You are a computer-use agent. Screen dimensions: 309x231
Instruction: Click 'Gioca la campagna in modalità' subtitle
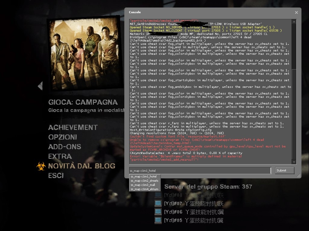86,110
